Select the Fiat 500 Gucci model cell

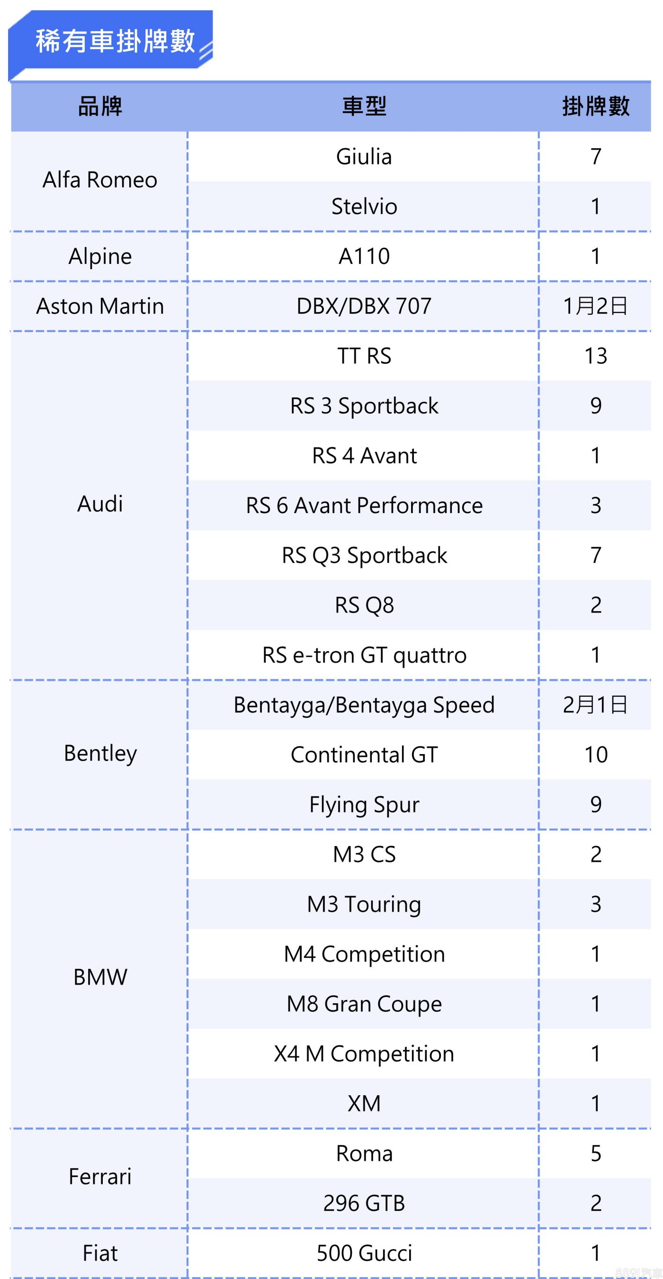coord(364,1252)
